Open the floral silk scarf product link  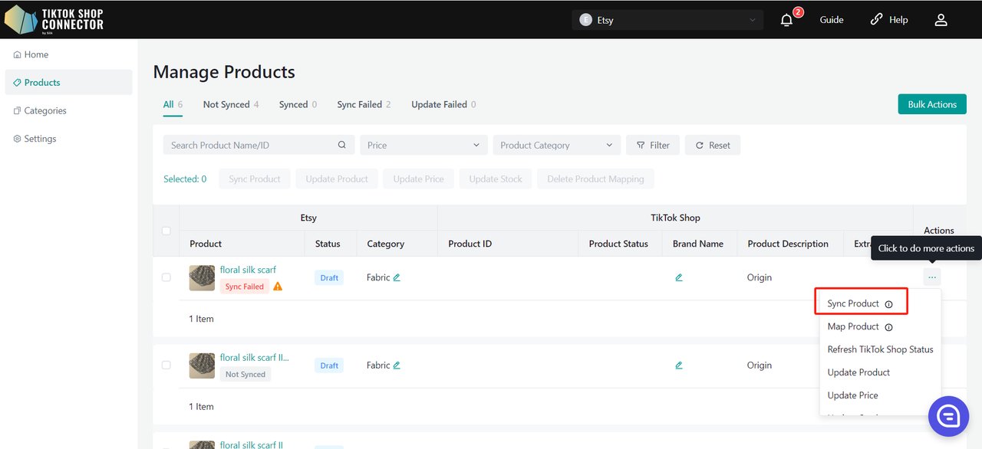248,270
